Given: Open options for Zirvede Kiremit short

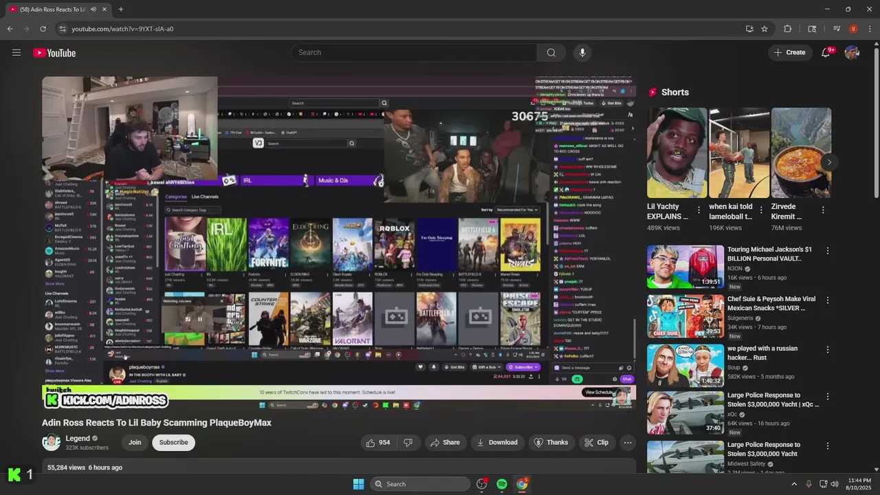Looking at the screenshot, I should click(x=823, y=210).
